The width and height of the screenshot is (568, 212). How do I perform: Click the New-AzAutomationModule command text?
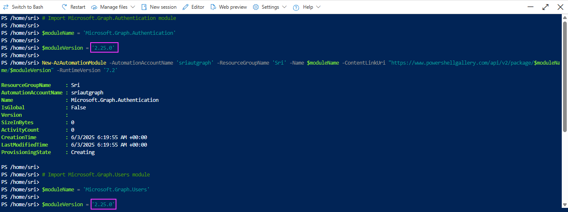[74, 63]
